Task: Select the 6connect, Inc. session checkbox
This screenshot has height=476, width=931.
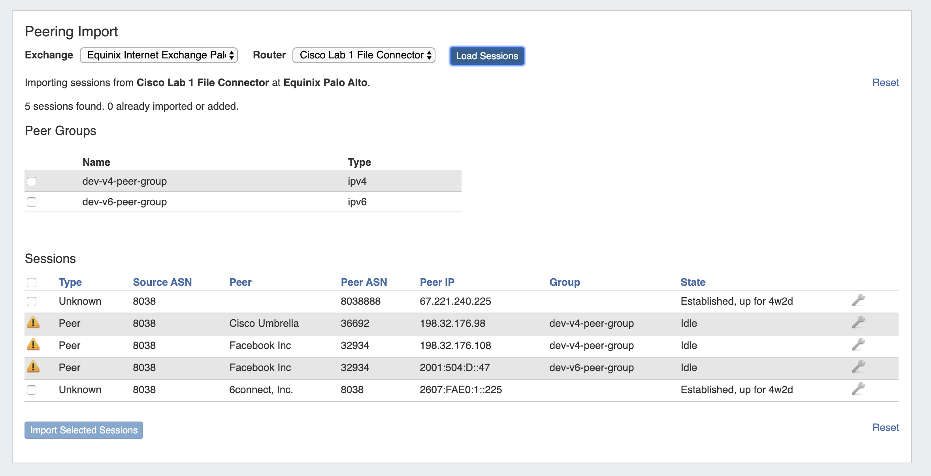Action: pyautogui.click(x=32, y=390)
